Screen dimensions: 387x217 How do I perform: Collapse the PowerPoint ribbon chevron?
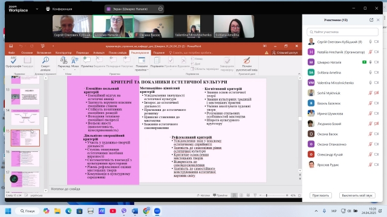(x=299, y=74)
